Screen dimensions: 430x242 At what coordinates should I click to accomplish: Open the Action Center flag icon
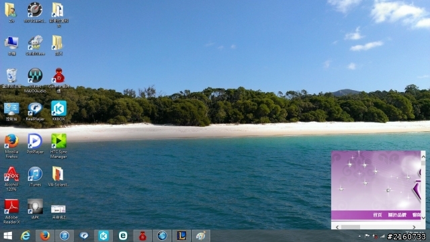pos(368,236)
